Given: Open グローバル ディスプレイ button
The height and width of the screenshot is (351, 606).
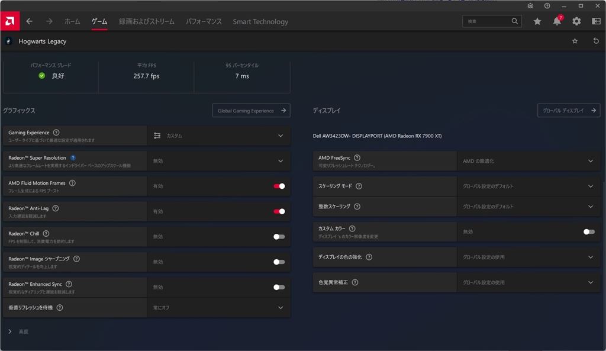Looking at the screenshot, I should coord(569,111).
